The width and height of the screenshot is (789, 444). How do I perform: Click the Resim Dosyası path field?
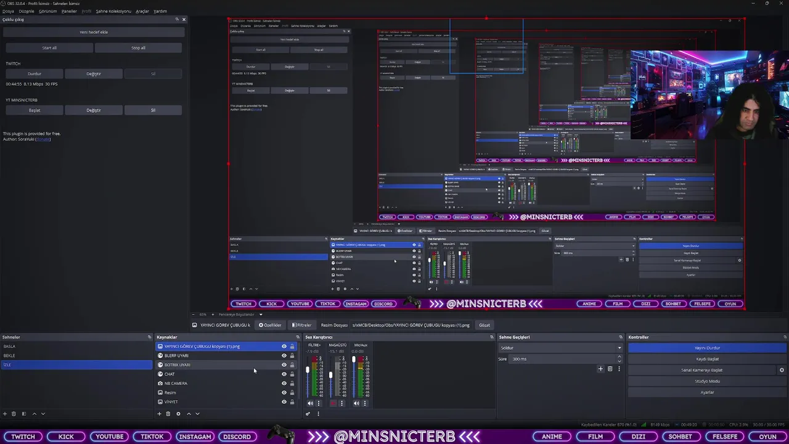[411, 325]
